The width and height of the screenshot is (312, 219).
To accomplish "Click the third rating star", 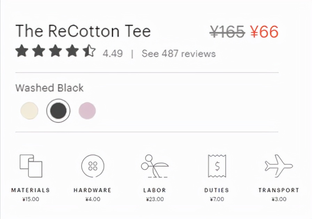I will click(x=55, y=51).
